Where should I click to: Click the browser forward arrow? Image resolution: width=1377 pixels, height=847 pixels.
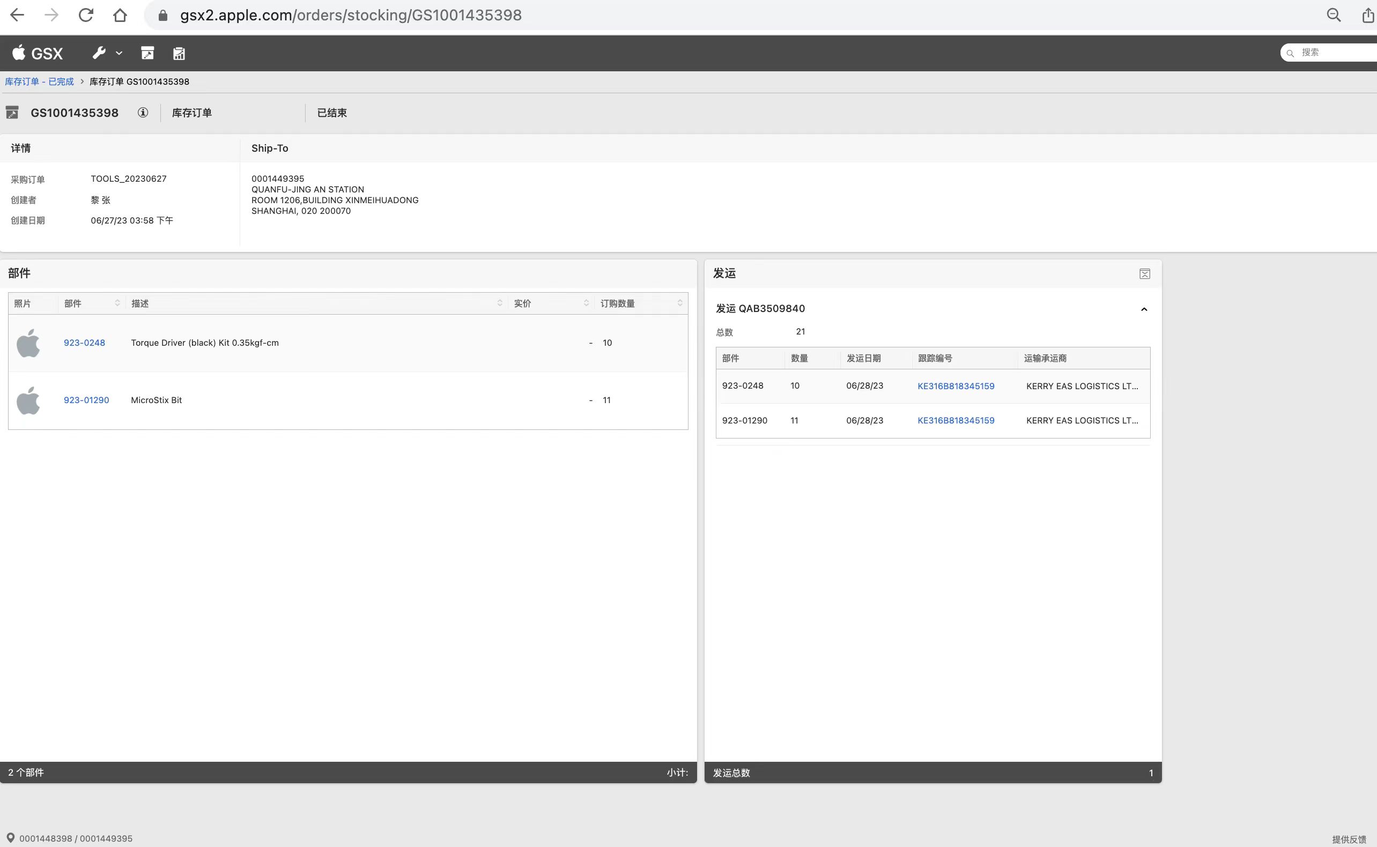(x=51, y=15)
